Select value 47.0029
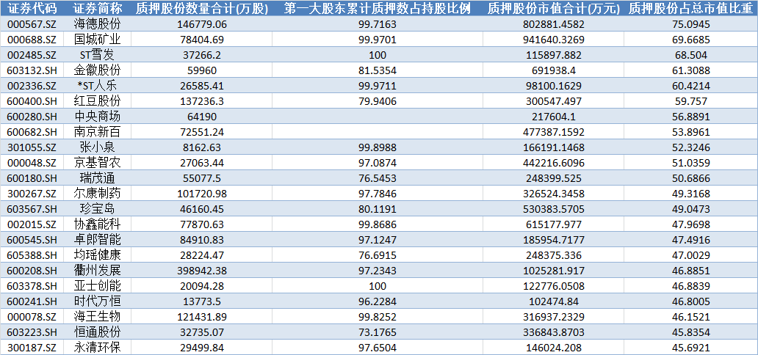758x355 pixels. pos(693,255)
